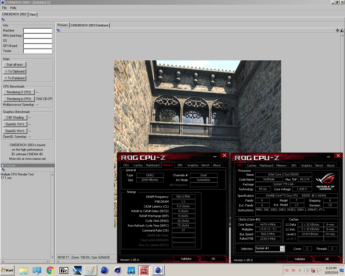
Task: Click the GFX-Board input field
Action: pos(38,46)
